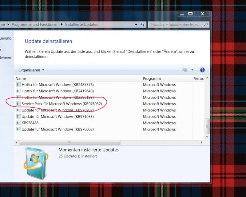Click the vertical scrollbar up arrow
The width and height of the screenshot is (246, 197).
tap(207, 78)
